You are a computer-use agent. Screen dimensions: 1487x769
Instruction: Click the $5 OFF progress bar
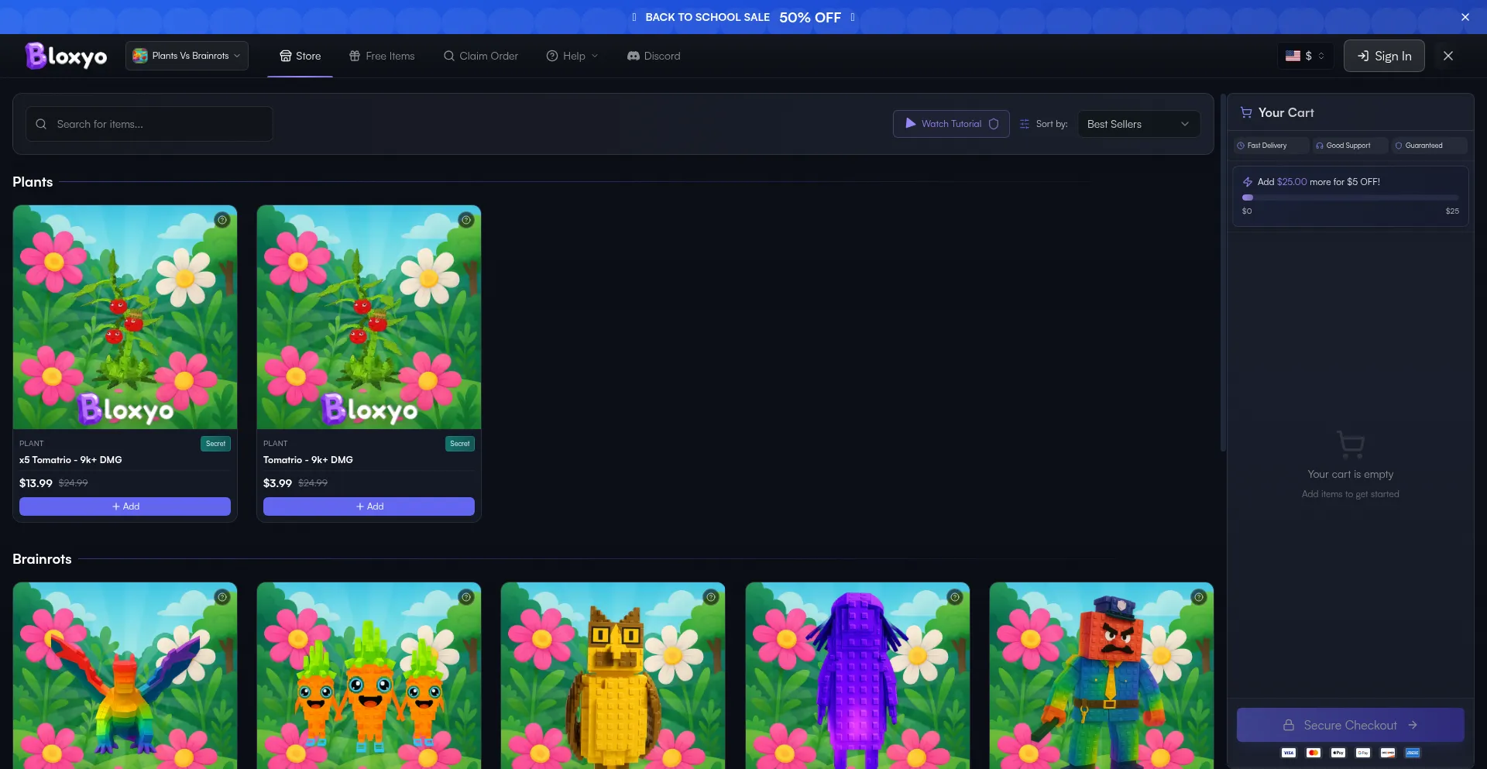click(1350, 197)
